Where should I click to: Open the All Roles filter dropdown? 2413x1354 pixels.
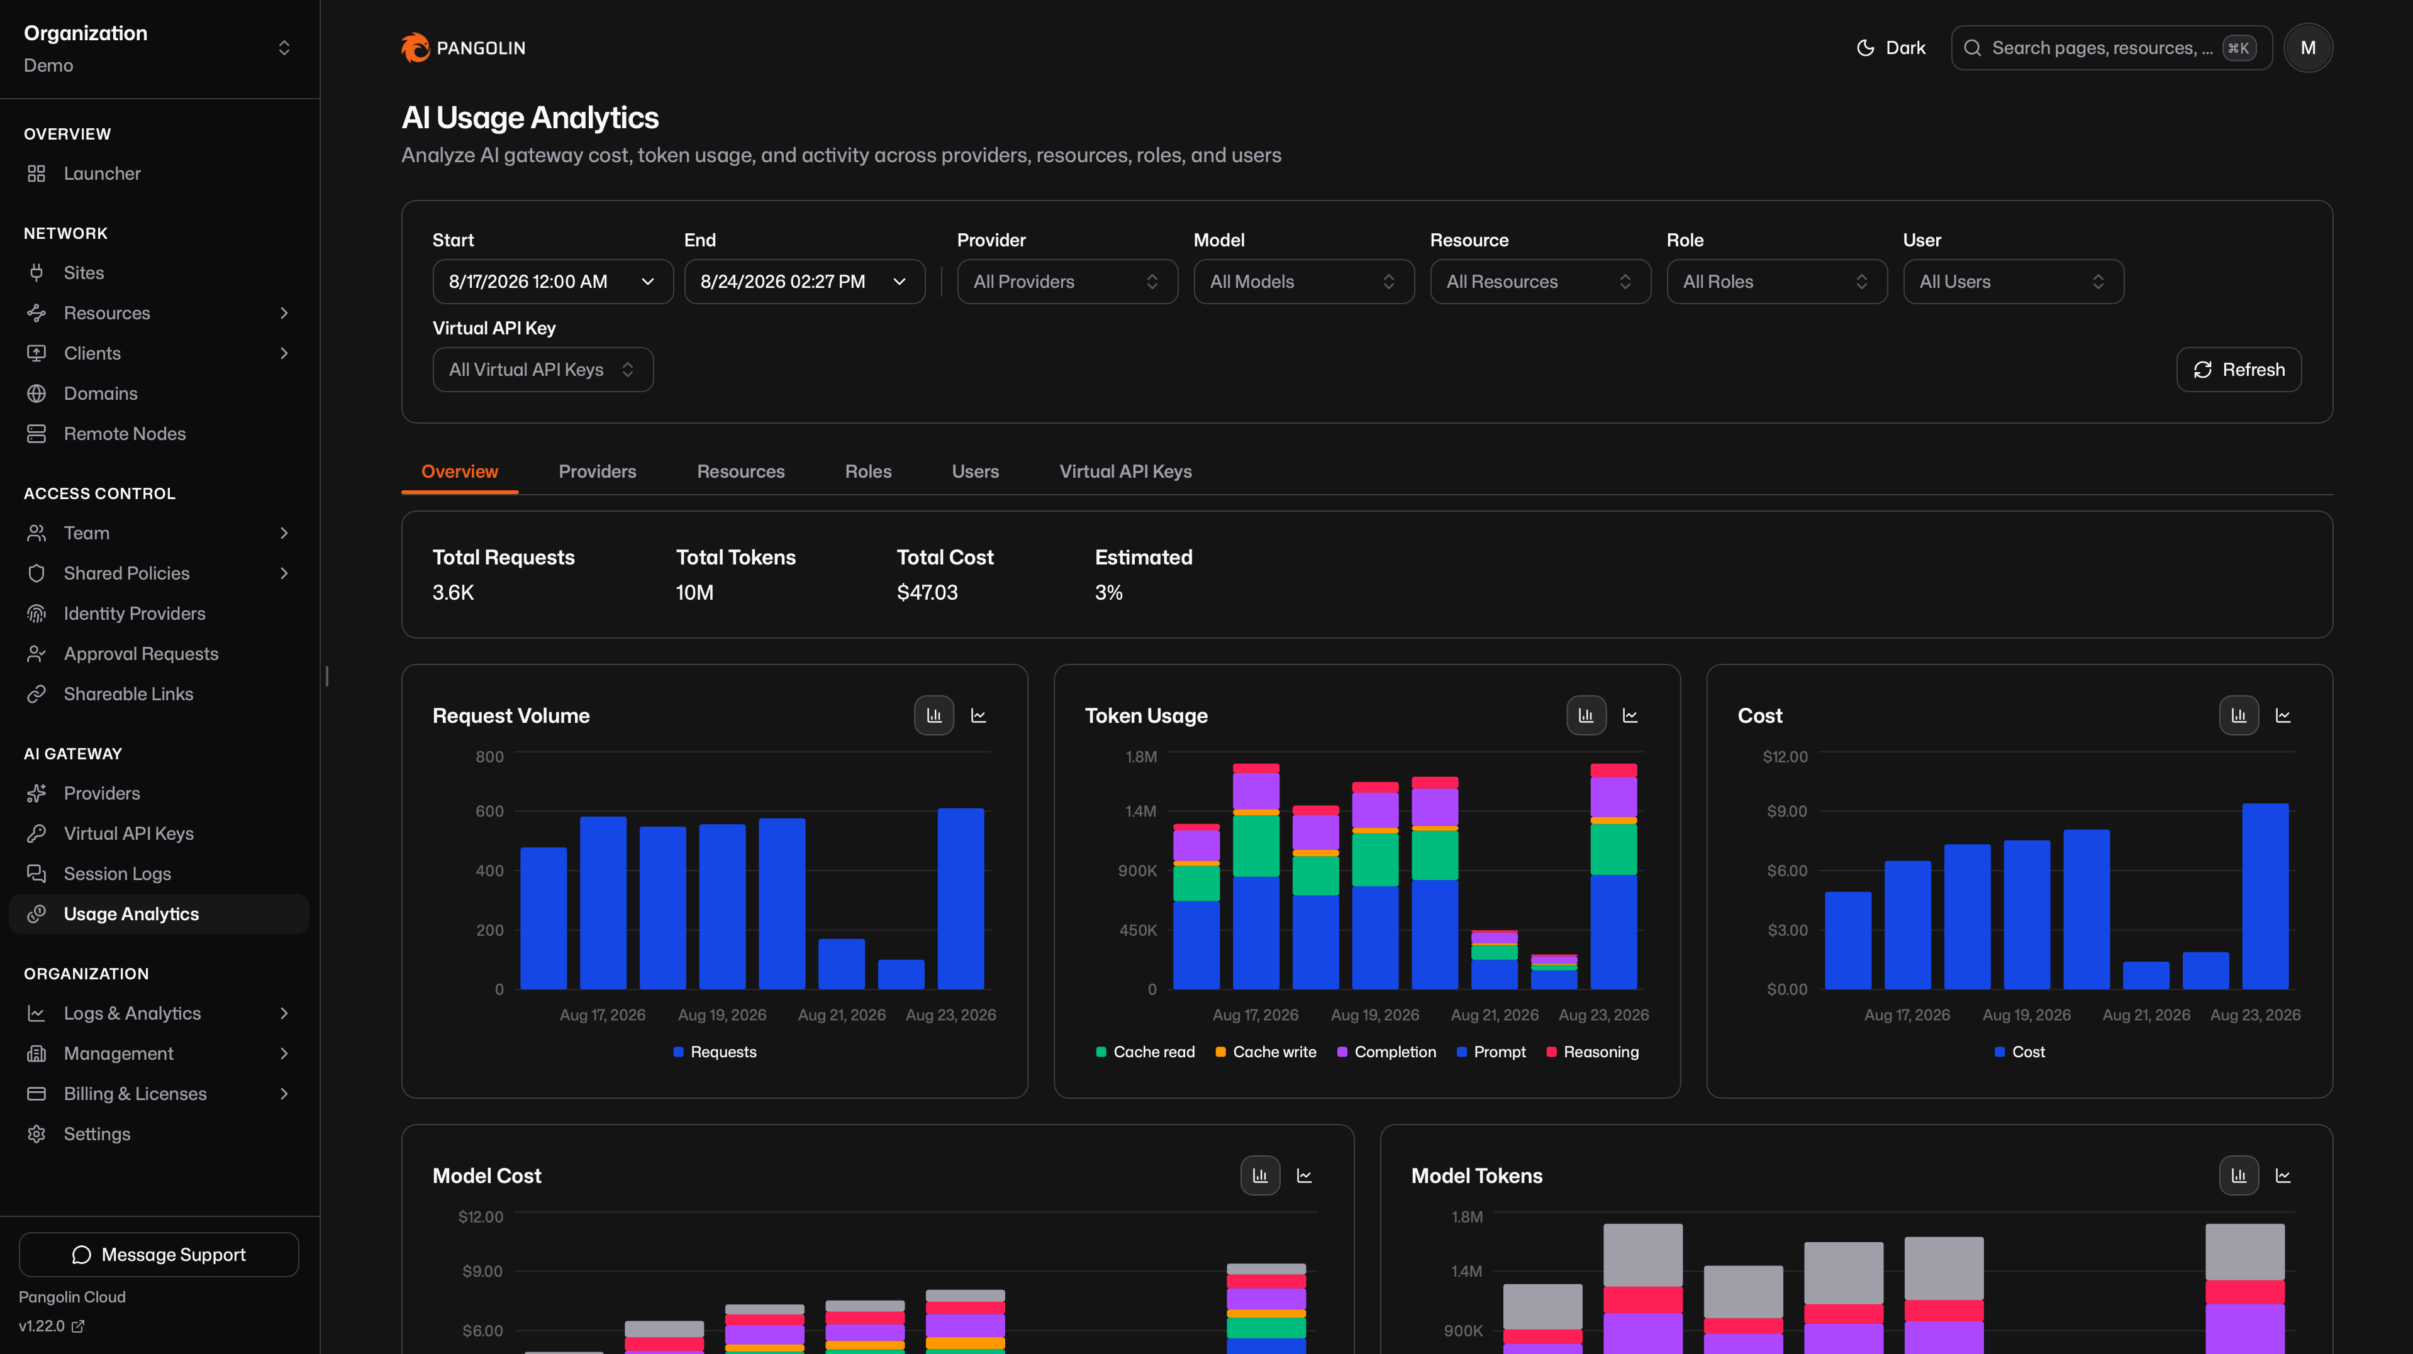click(1777, 282)
